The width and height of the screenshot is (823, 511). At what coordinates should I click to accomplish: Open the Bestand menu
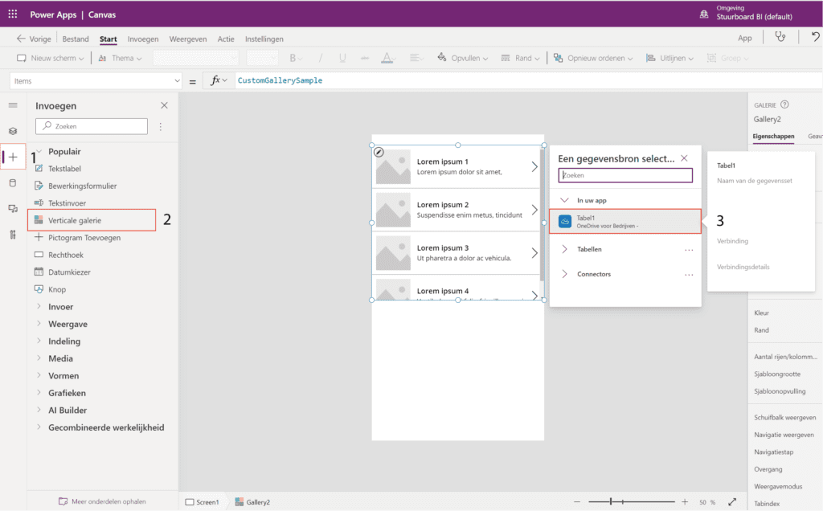click(x=76, y=39)
